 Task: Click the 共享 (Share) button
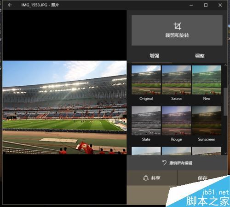coord(152,178)
